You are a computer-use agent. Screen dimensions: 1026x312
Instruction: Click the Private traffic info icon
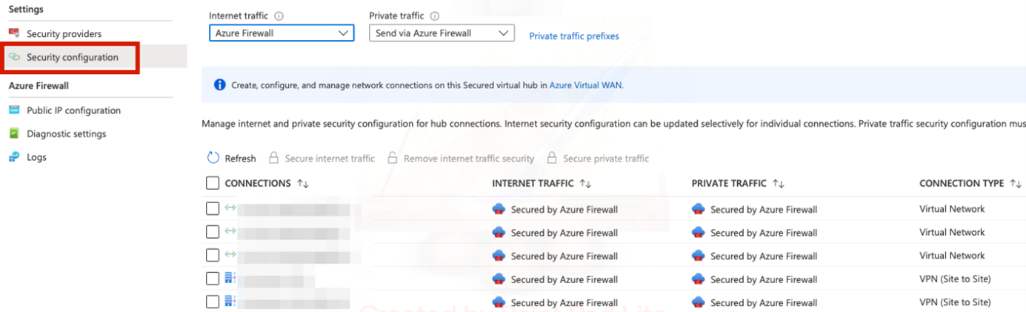coord(435,16)
